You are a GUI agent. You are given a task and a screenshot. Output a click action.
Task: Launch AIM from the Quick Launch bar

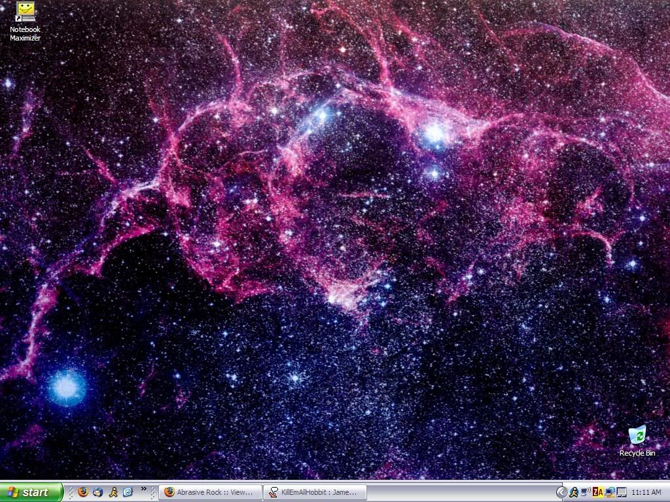[113, 492]
